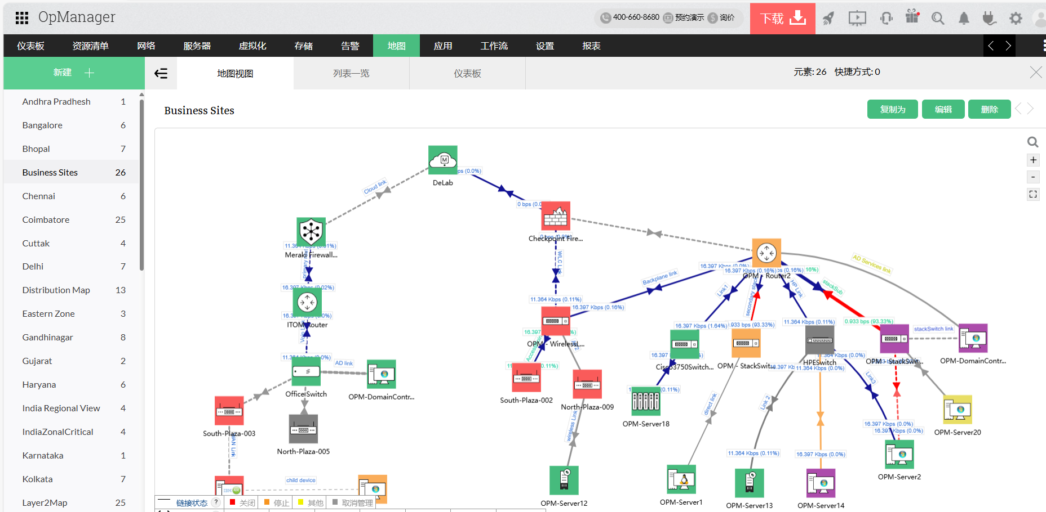
Task: Click the OPM-Server18 node icon
Action: coord(646,401)
